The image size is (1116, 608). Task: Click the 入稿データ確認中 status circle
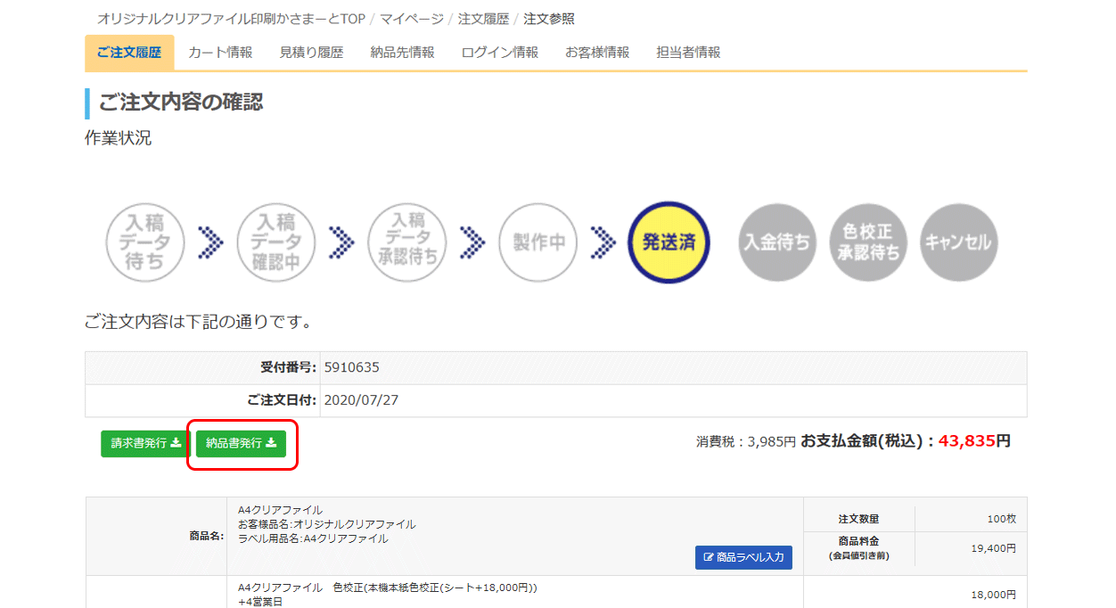[275, 242]
